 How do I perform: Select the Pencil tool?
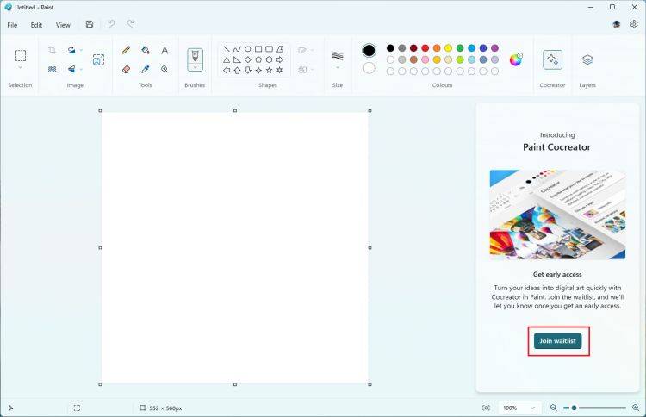click(x=126, y=50)
